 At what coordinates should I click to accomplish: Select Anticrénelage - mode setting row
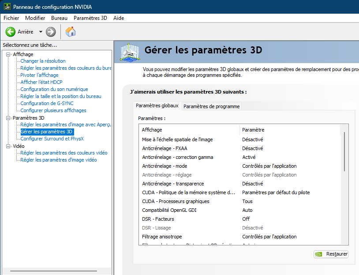[x=239, y=166]
